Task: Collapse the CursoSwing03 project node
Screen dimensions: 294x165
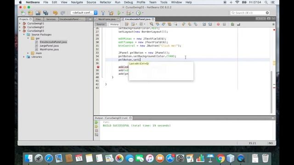Action: click(x=20, y=31)
